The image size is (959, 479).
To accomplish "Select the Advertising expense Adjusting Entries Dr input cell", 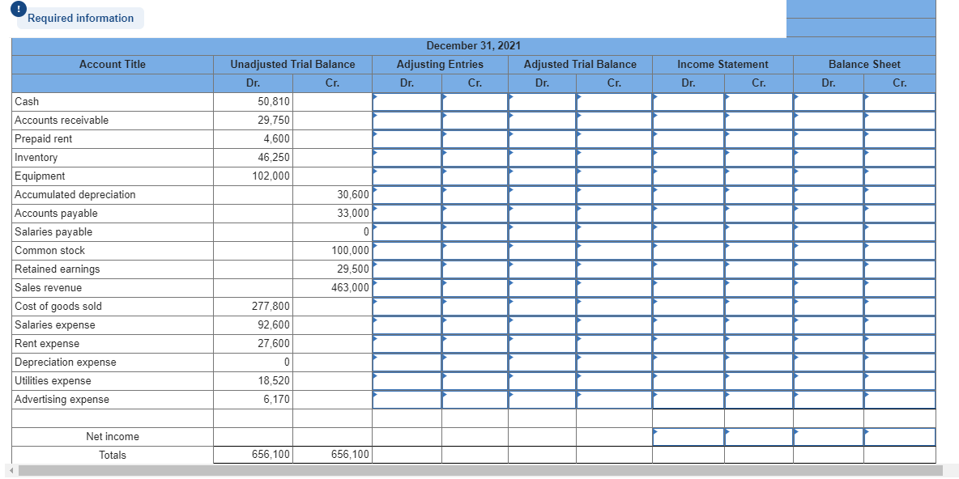I will [x=407, y=399].
